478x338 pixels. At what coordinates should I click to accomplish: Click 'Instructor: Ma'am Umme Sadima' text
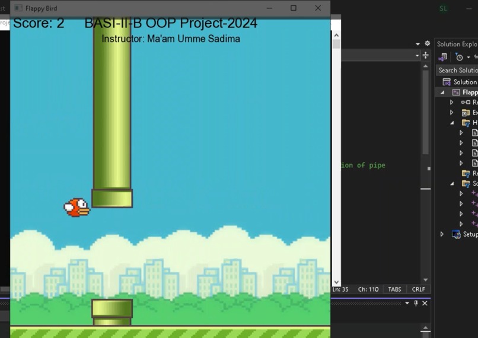click(171, 39)
